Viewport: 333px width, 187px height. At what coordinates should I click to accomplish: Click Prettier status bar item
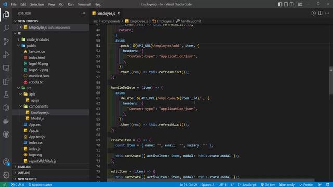pos(306,185)
